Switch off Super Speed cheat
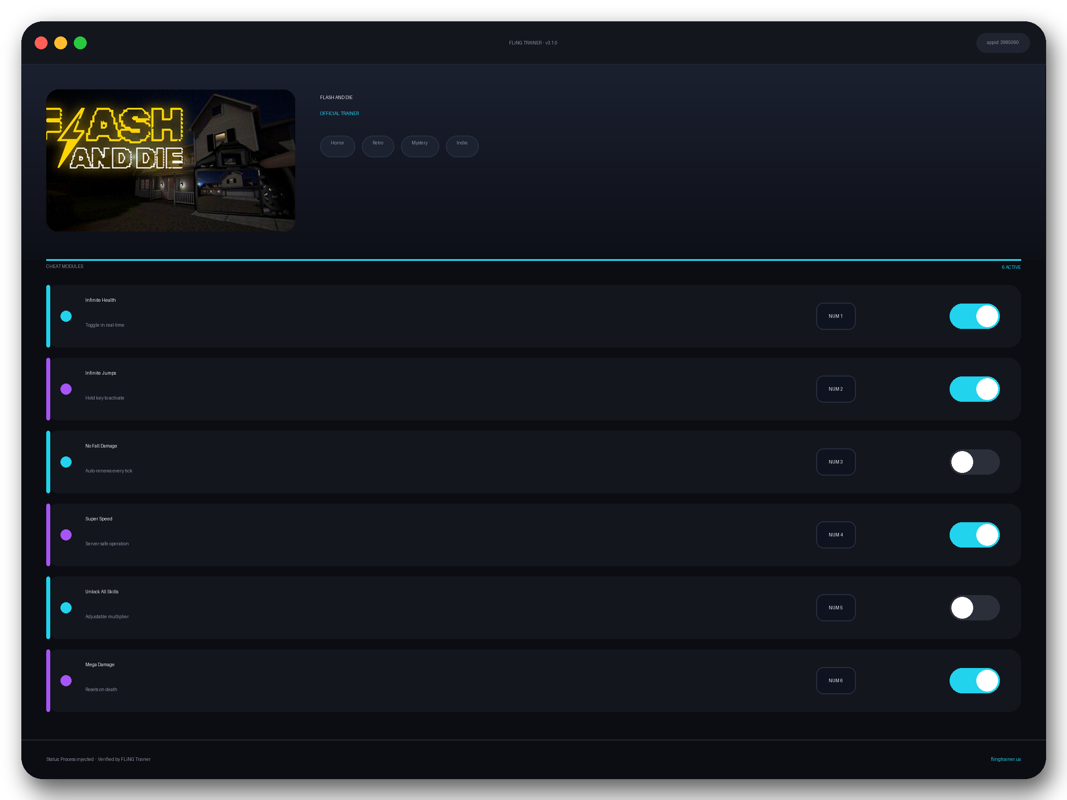Screen dimensions: 1067x800 975,535
